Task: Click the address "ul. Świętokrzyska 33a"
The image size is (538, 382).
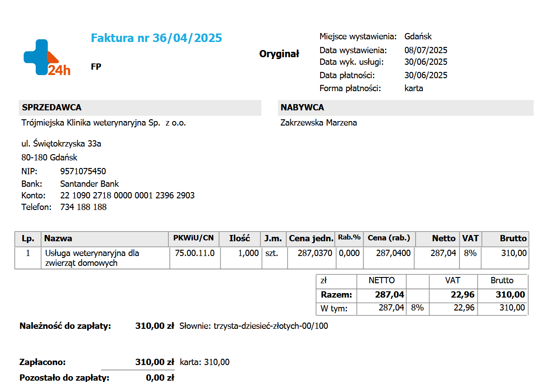Action: tap(61, 144)
